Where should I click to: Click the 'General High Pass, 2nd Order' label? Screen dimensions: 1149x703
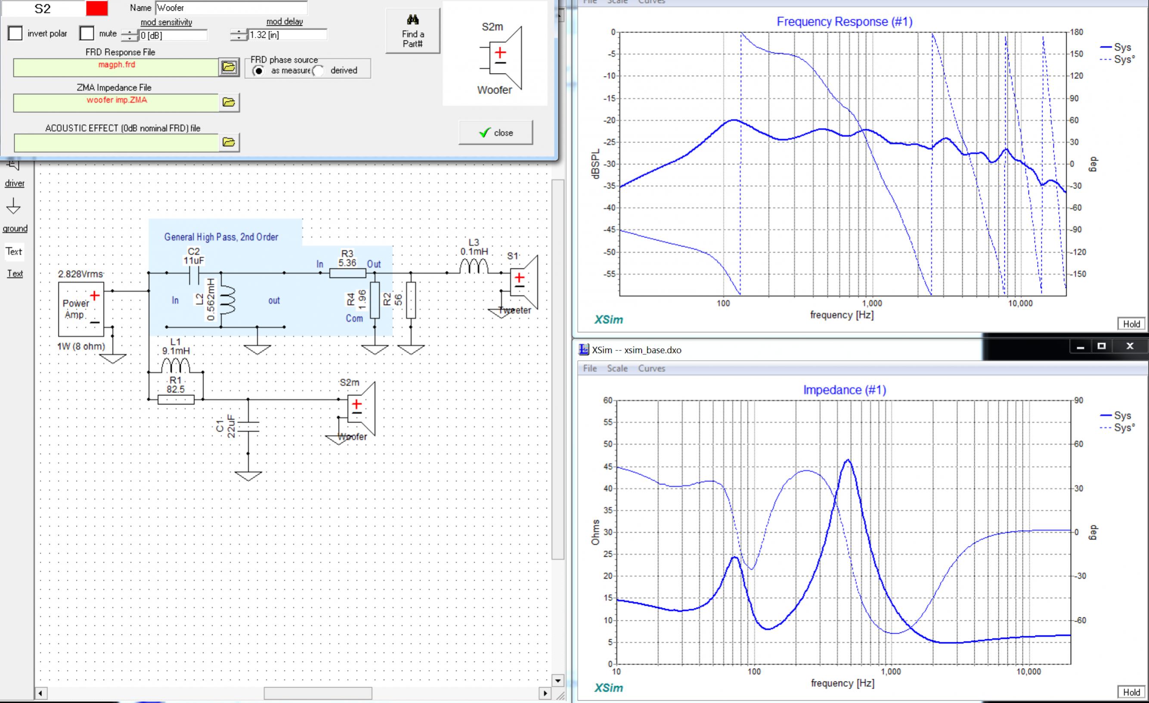[221, 237]
